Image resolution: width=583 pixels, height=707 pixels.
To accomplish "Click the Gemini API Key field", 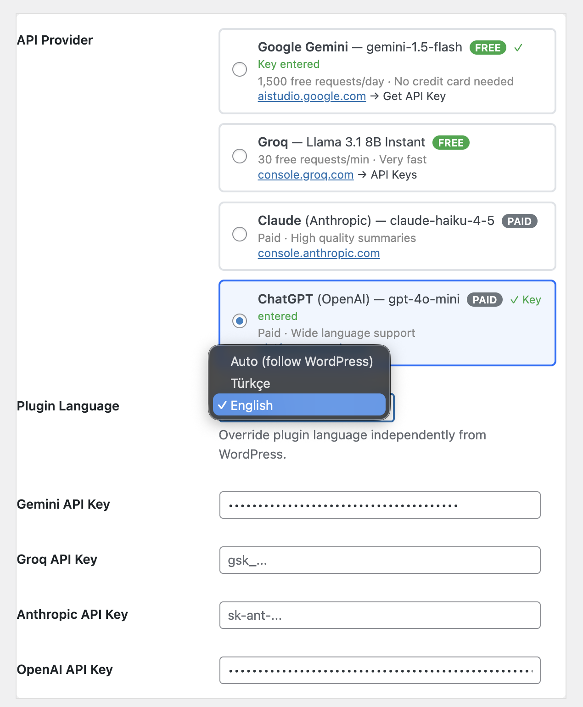I will [x=380, y=505].
